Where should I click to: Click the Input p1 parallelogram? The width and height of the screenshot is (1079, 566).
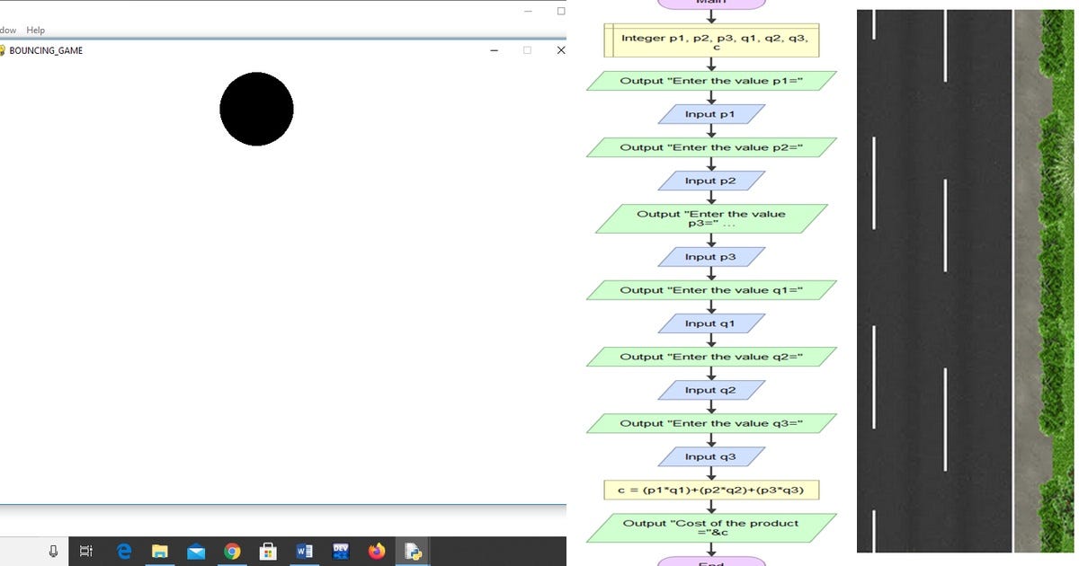[712, 113]
